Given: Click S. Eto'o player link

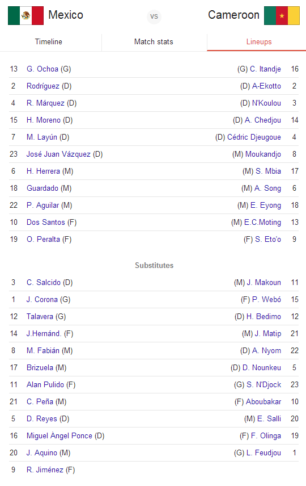Looking at the screenshot, I should 268,239.
